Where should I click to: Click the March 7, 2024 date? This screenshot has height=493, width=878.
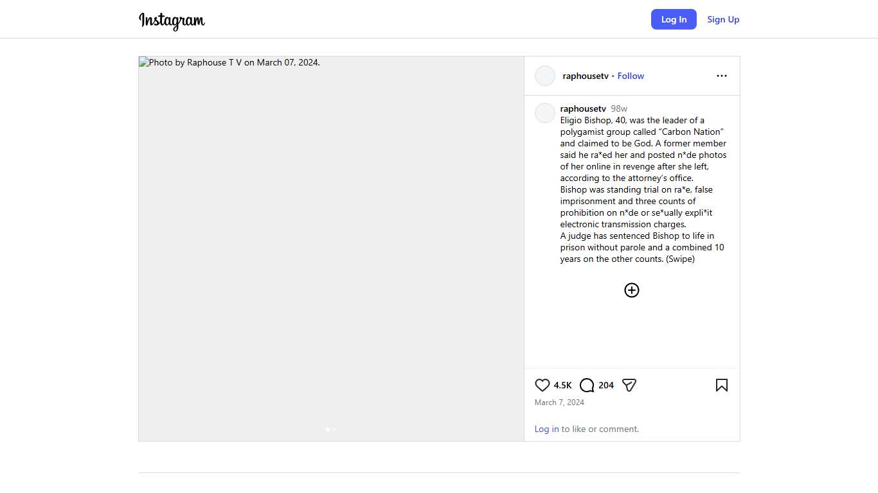(x=559, y=402)
